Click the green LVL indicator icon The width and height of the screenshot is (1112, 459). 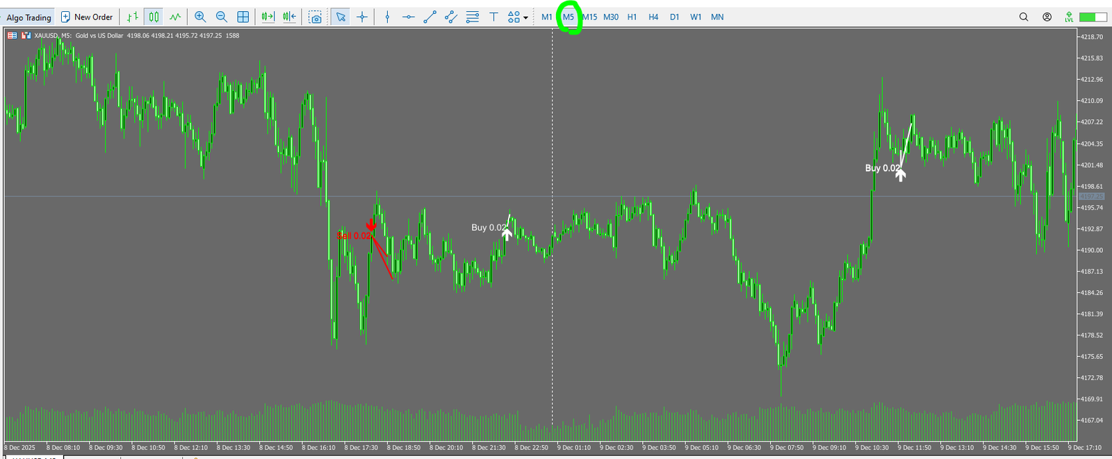point(1069,17)
